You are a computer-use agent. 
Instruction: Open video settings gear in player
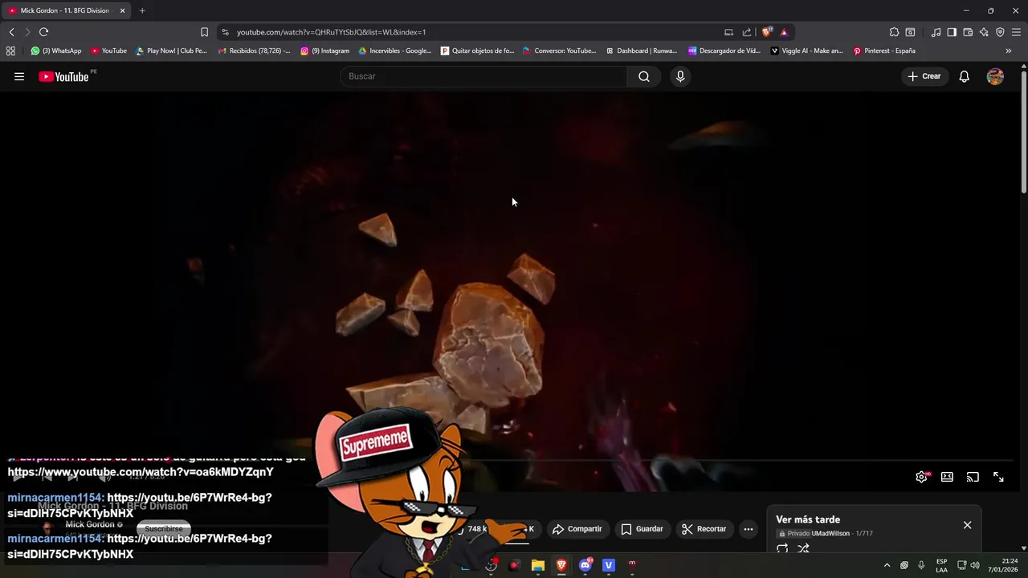(922, 477)
